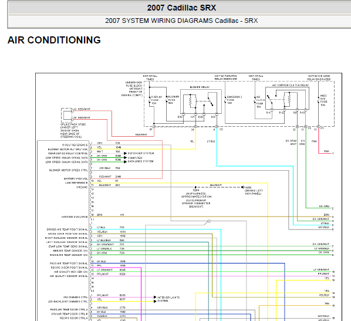Click the 'LT BLU' label under connector C2

[x=211, y=141]
